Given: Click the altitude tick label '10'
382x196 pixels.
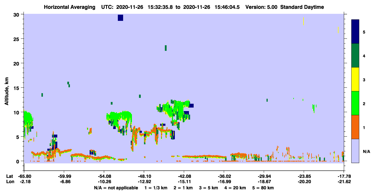Looking at the screenshot, I should point(17,112).
